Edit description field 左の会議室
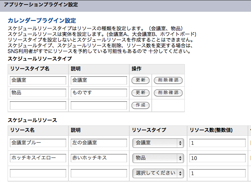251x185 pixels. (99, 143)
